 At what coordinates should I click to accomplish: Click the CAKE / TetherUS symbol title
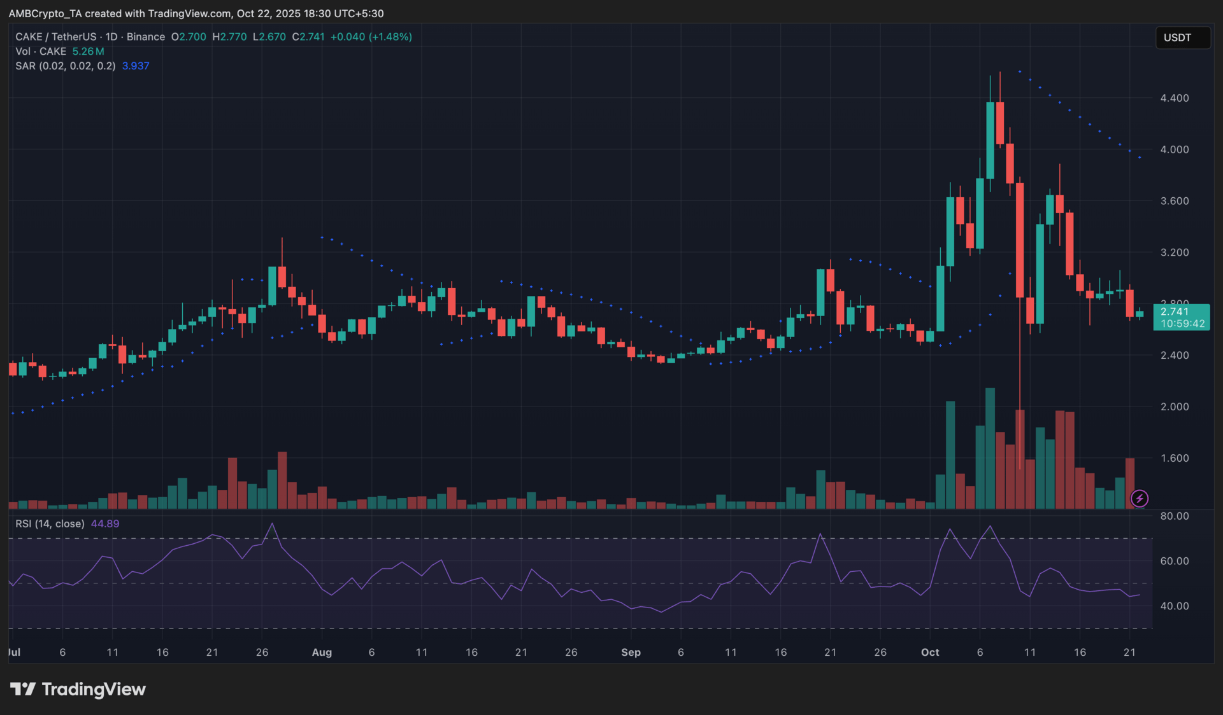coord(56,37)
